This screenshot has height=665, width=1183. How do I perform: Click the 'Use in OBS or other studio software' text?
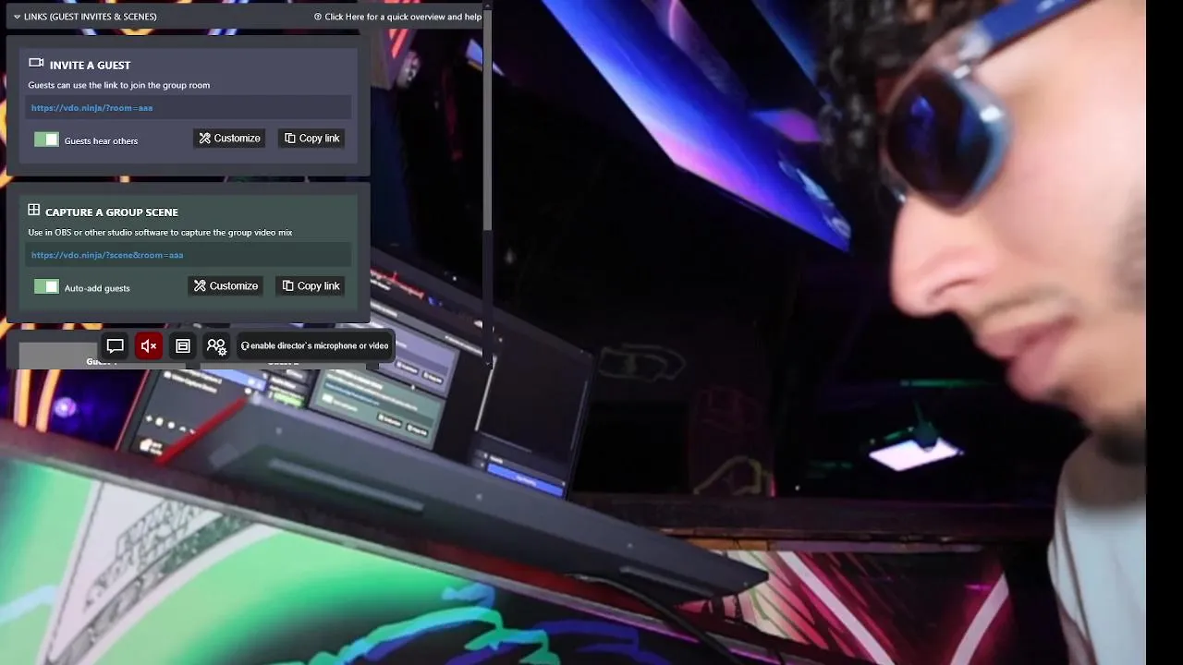160,233
